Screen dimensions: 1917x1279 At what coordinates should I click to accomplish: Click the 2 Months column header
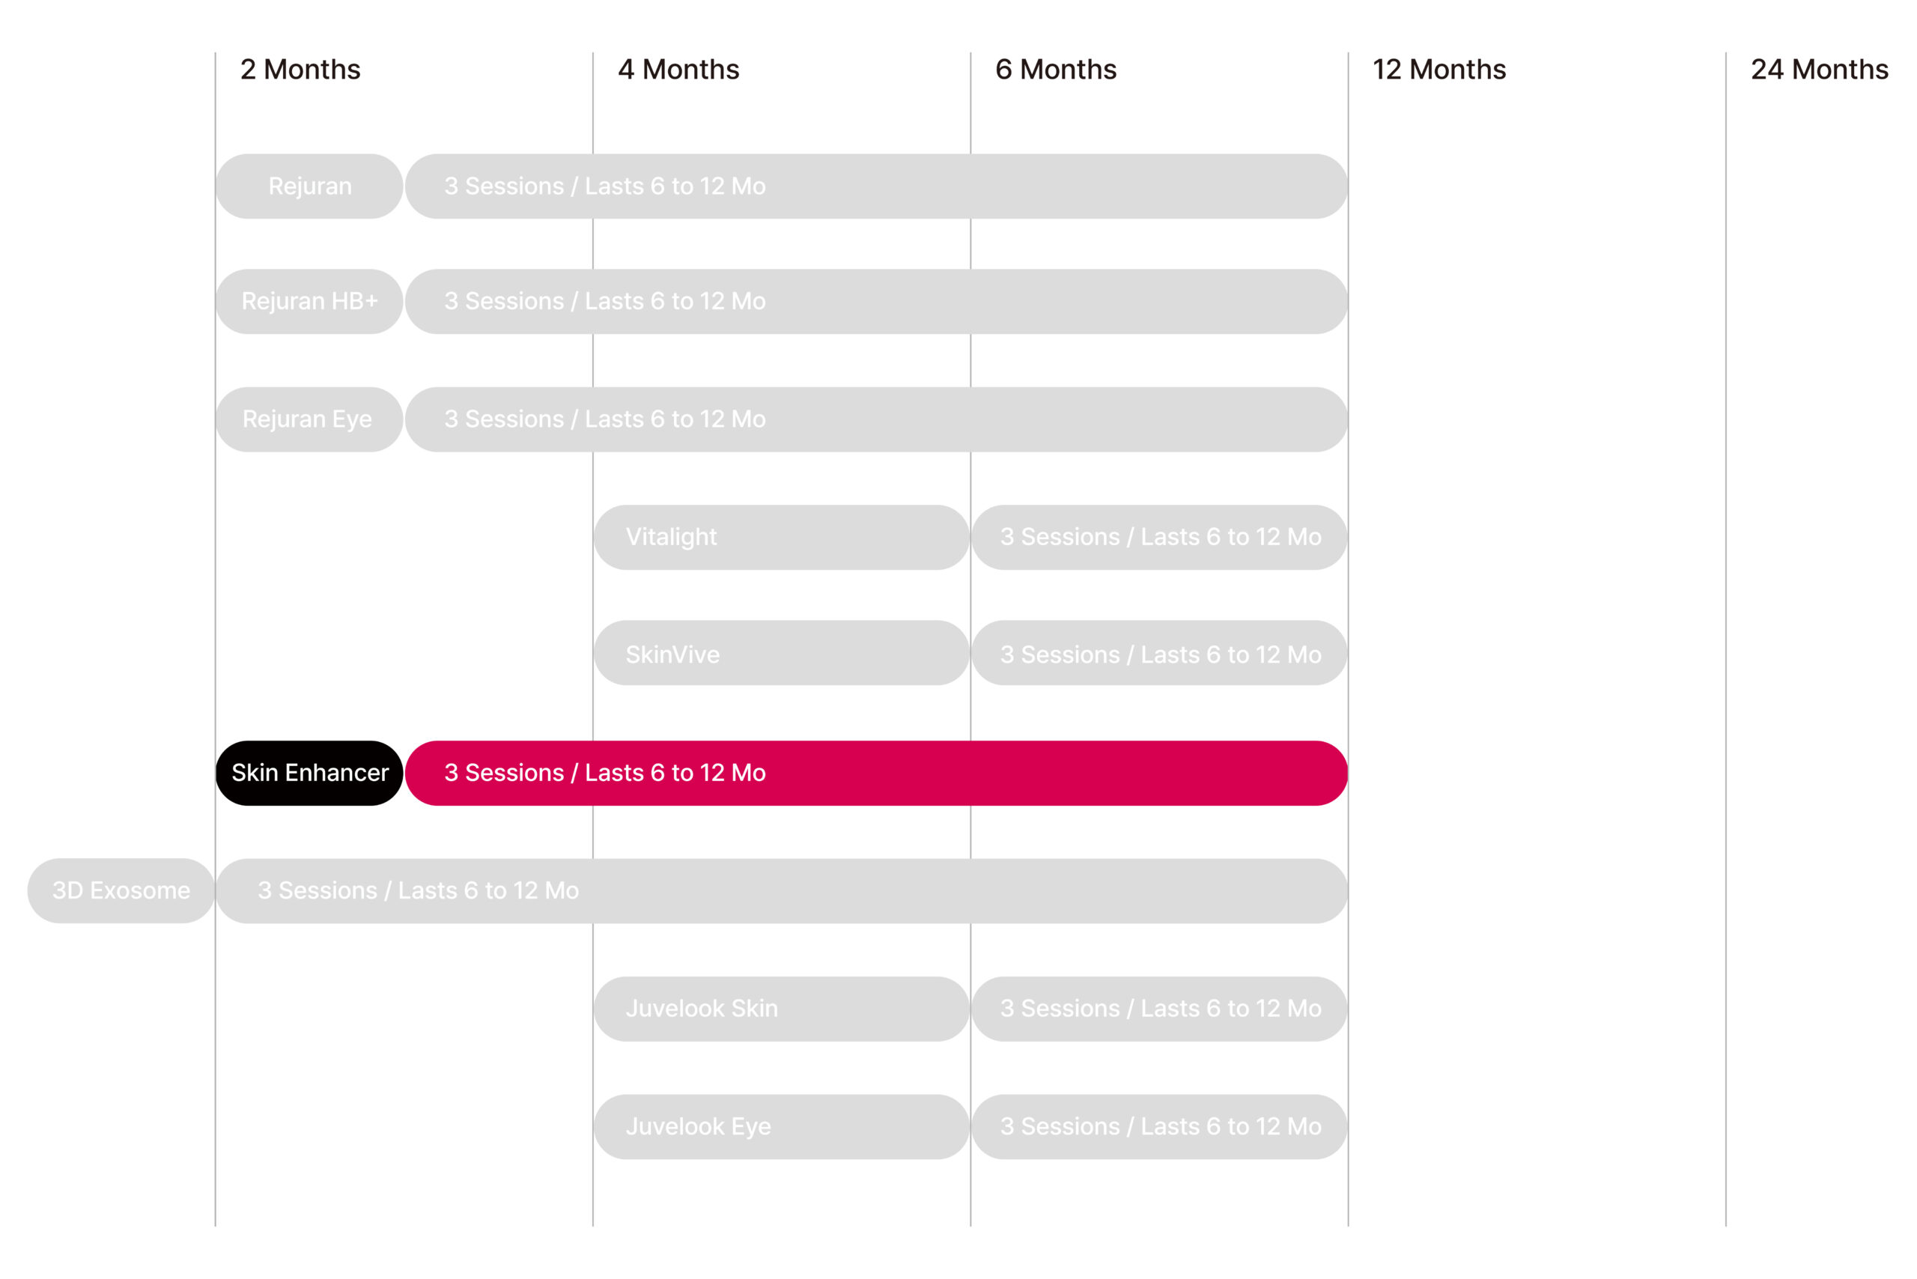[300, 70]
